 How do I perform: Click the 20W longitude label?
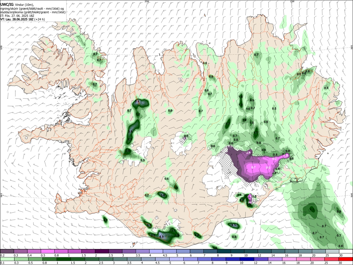tap(147, 1)
